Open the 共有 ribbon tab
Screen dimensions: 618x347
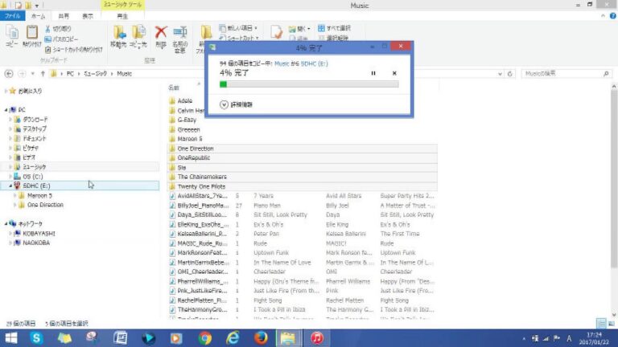pos(64,16)
